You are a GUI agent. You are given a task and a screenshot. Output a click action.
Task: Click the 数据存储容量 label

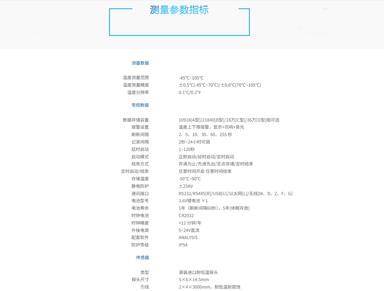(136, 120)
